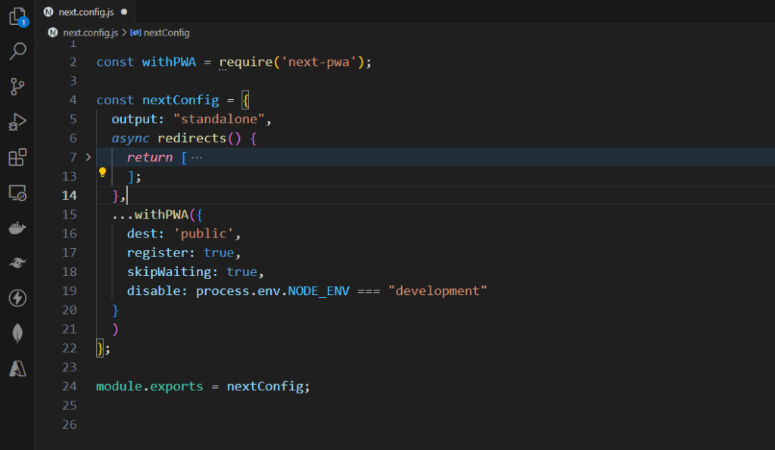Open the MongoDB leaf extension view

(x=18, y=334)
